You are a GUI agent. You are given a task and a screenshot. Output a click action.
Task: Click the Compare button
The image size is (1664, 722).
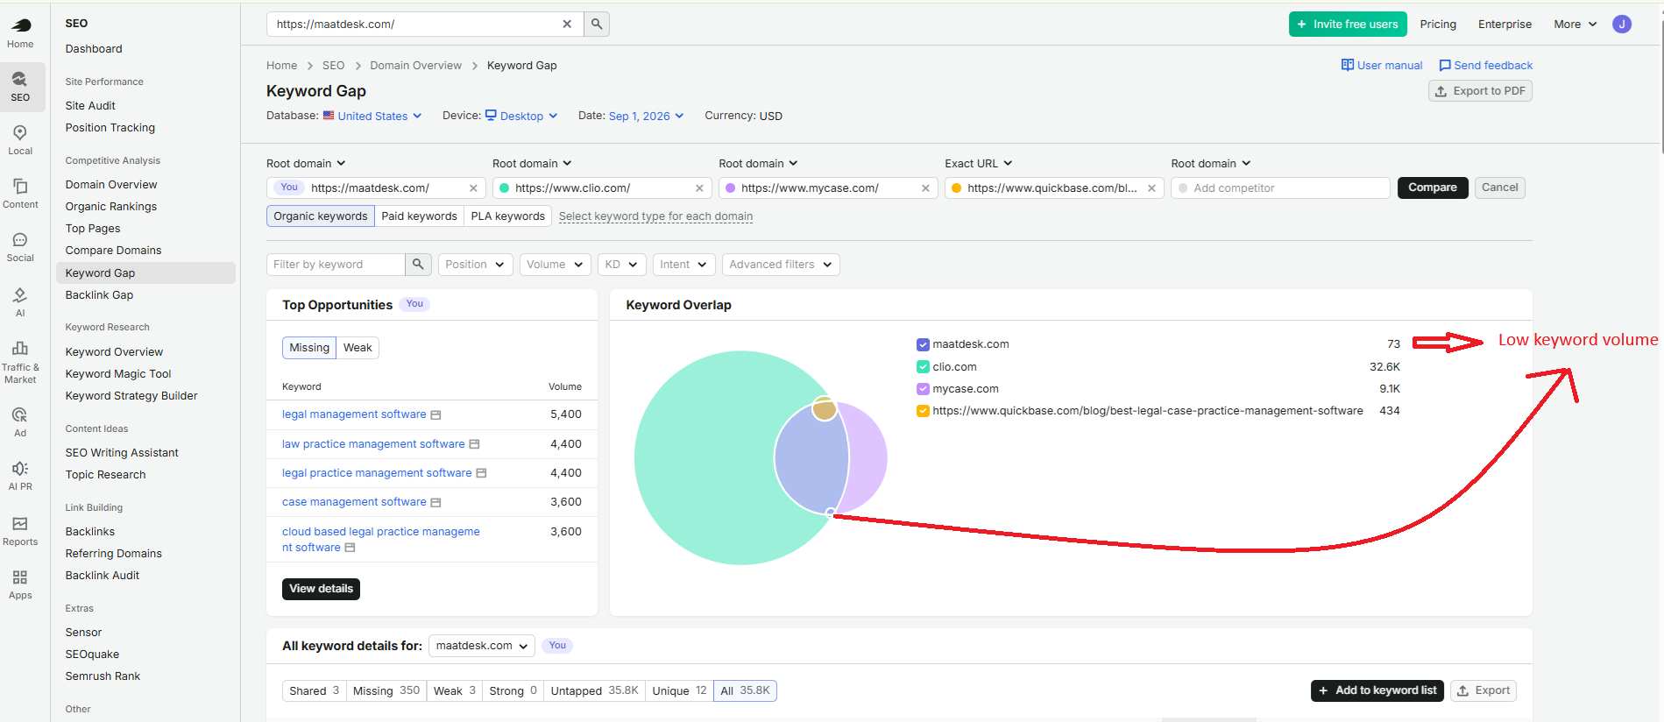click(1433, 188)
